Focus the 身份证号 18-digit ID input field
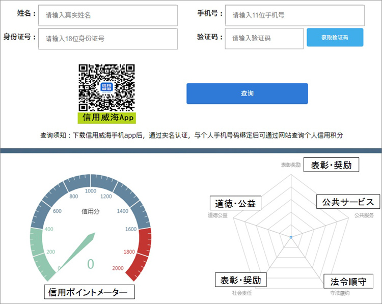382x304 pixels. (x=108, y=39)
